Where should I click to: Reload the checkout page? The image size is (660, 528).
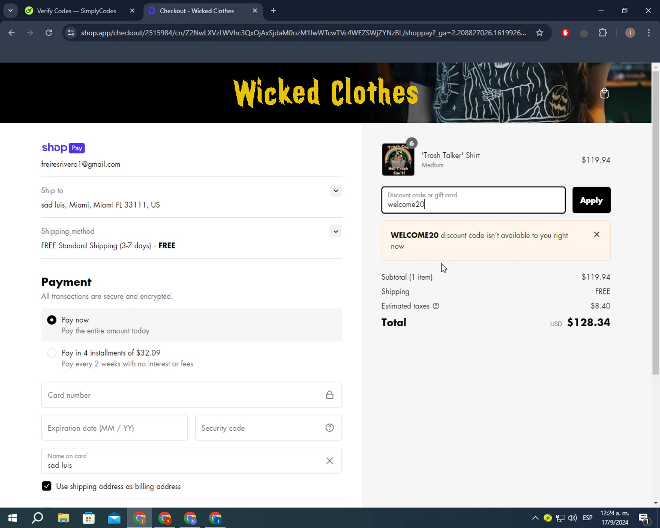coord(49,33)
